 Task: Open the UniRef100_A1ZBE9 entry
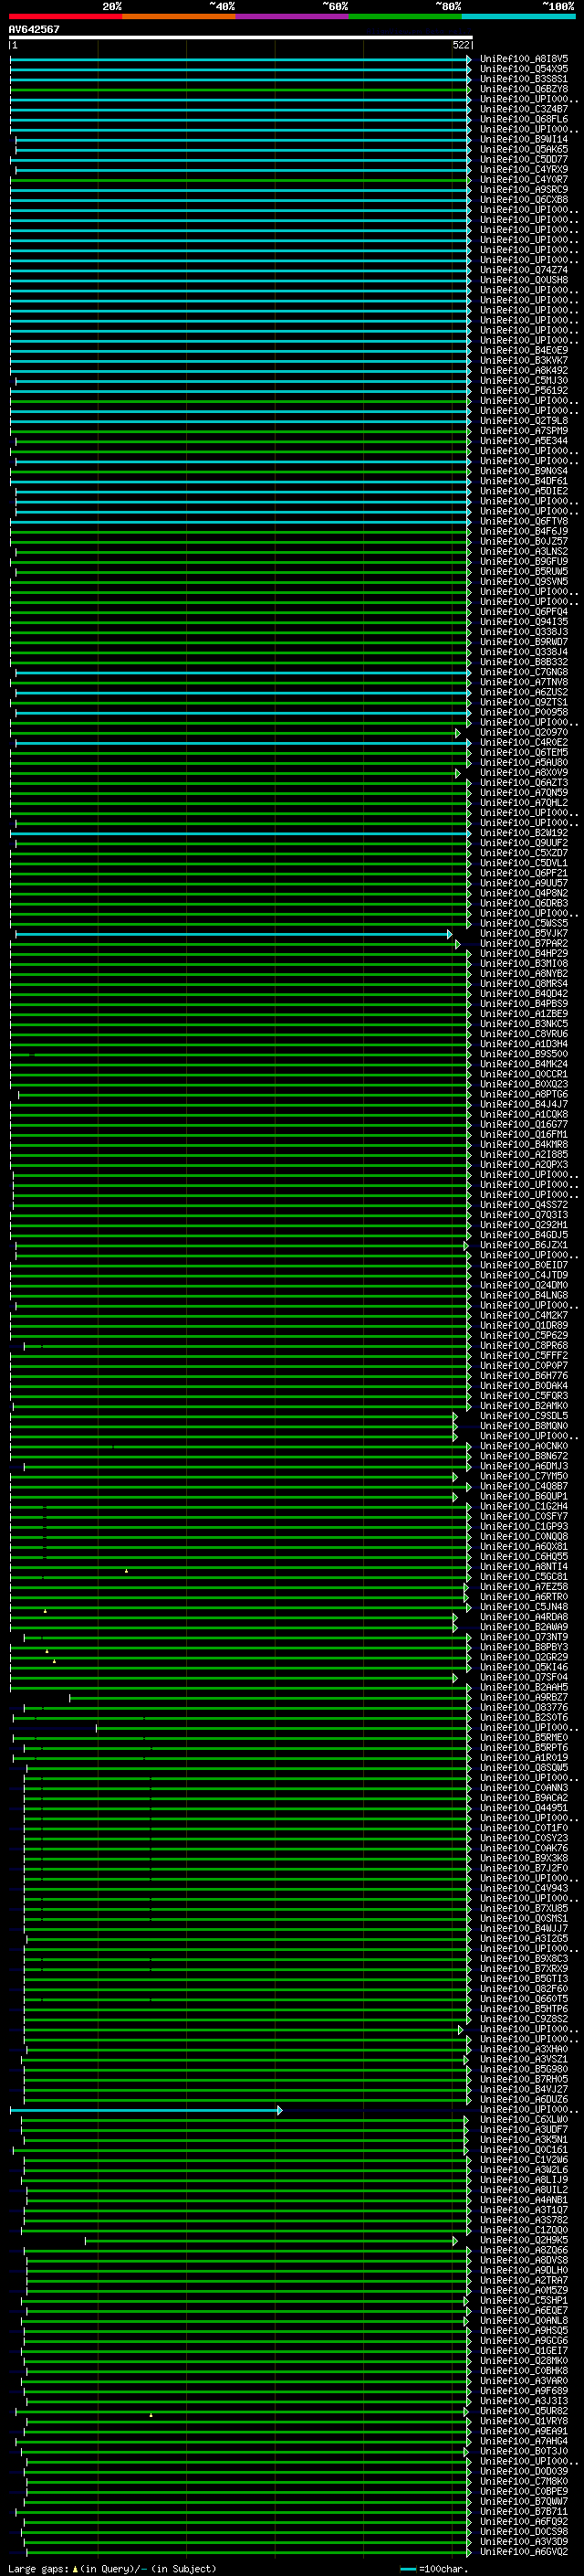[x=524, y=1014]
